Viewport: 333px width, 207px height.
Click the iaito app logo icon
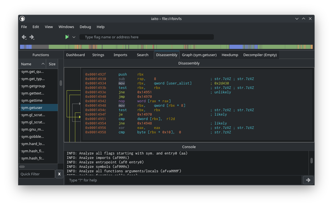pyautogui.click(x=22, y=19)
